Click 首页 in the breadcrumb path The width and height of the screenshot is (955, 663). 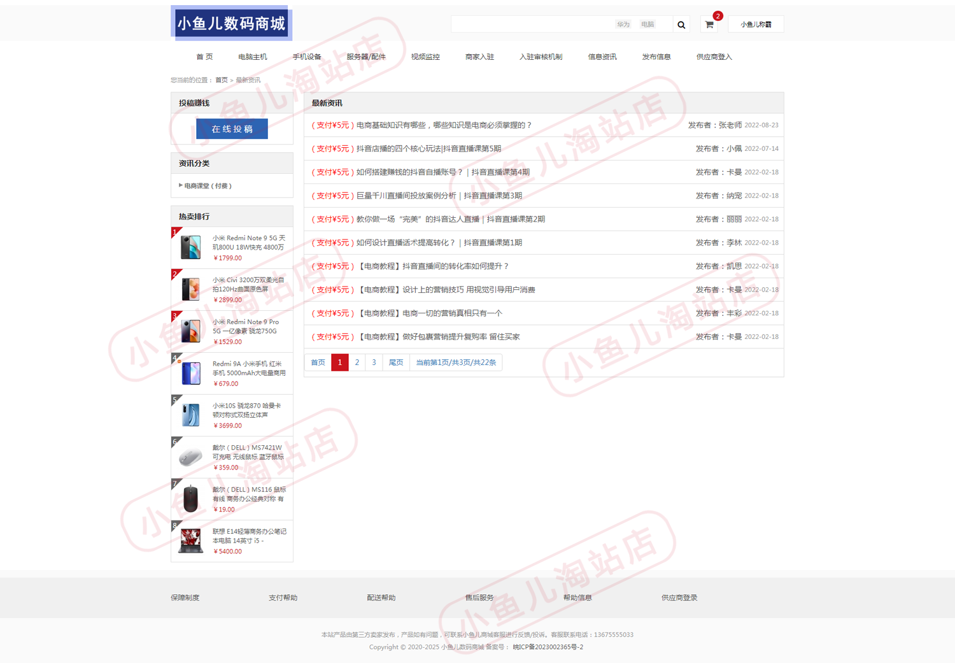tap(221, 80)
